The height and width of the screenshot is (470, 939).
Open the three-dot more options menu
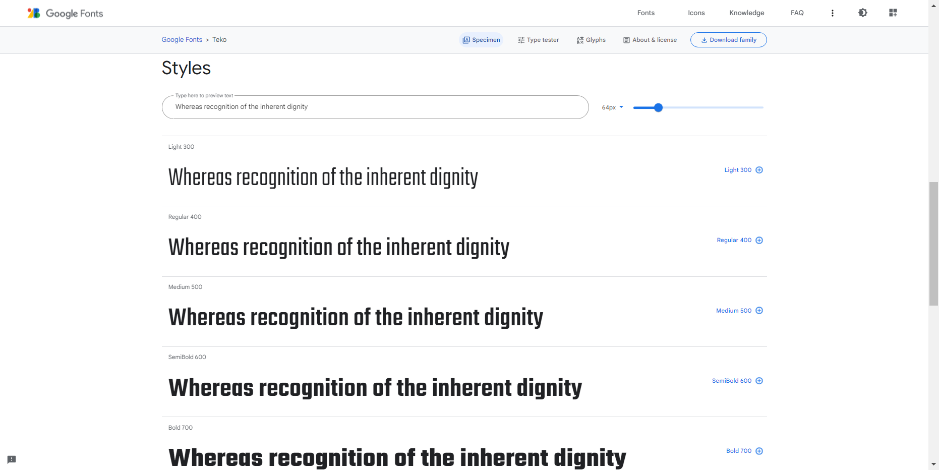[x=832, y=13]
